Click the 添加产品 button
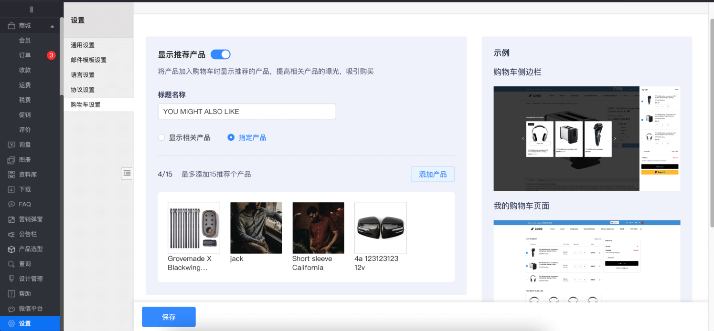This screenshot has height=331, width=714. point(433,174)
